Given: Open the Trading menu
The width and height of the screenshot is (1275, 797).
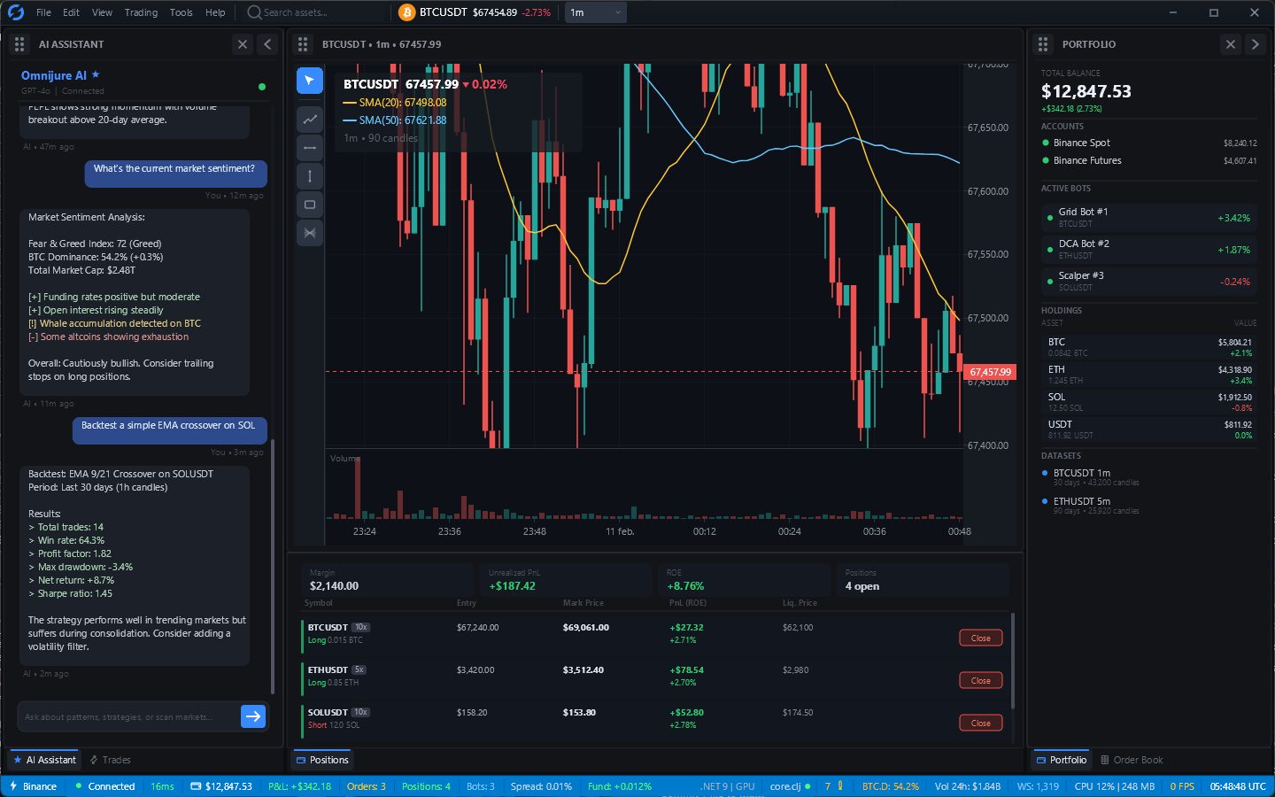Looking at the screenshot, I should (141, 12).
